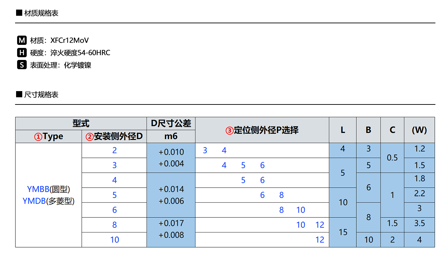Click the black H hardness badge icon
The width and height of the screenshot is (445, 274).
pyautogui.click(x=22, y=53)
